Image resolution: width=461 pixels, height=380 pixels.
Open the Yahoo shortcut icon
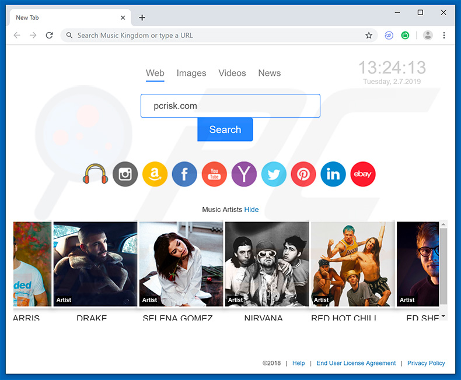[244, 174]
